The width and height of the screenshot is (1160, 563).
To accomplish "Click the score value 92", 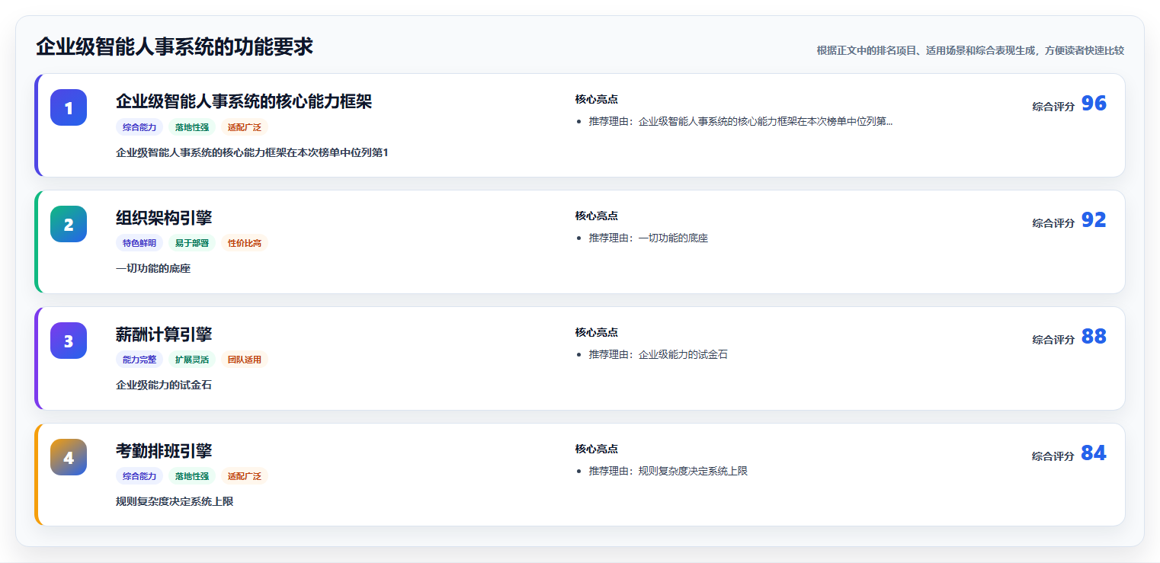I will click(1094, 220).
